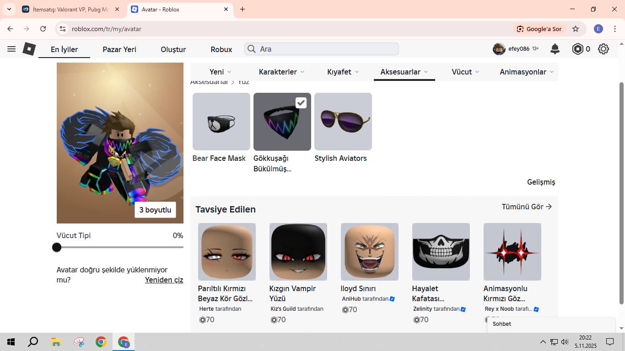This screenshot has height=351, width=625.
Task: Click the Vücut Tipi slider handle
Action: (57, 247)
